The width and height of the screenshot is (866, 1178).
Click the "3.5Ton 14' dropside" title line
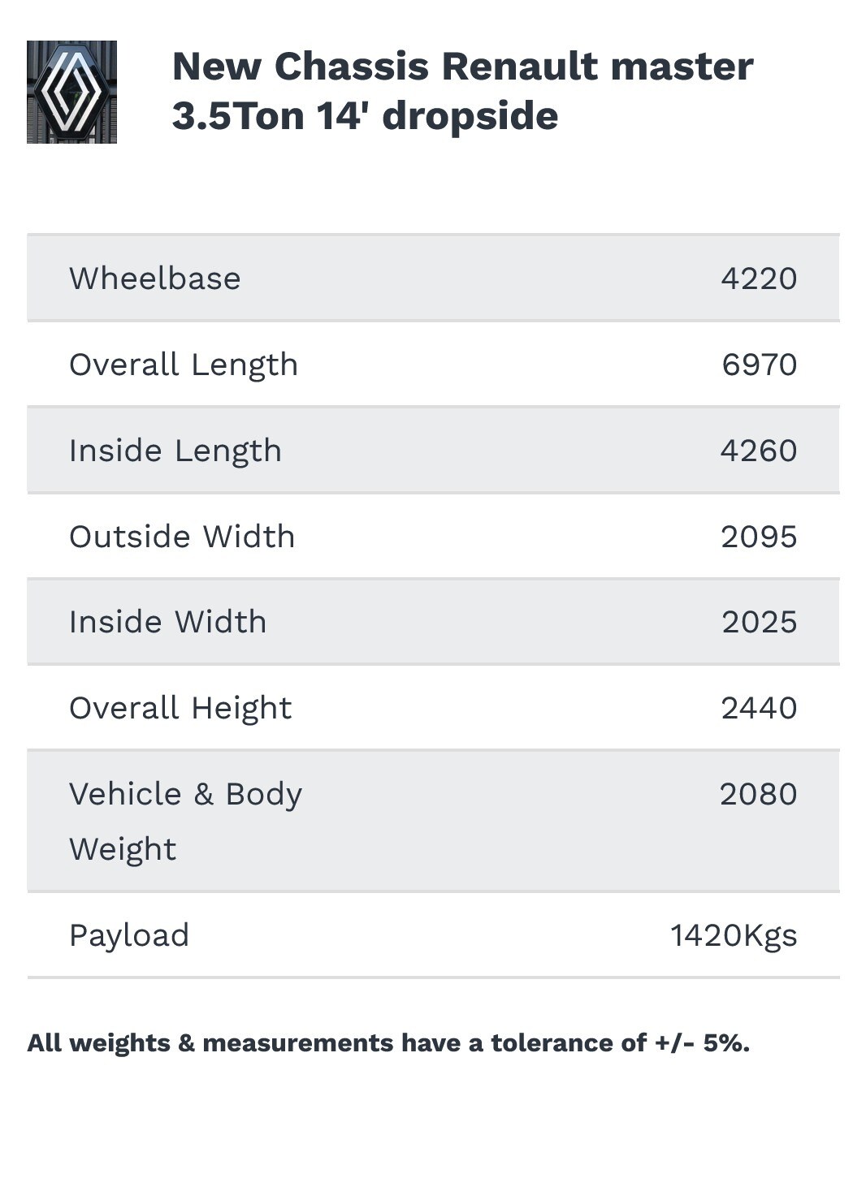point(365,115)
